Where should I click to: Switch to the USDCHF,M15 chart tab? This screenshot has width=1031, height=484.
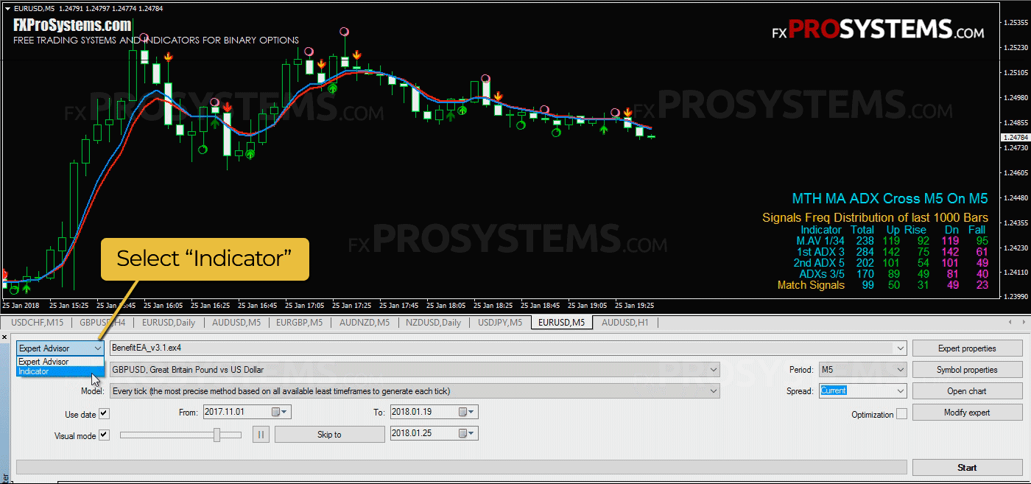pyautogui.click(x=37, y=322)
